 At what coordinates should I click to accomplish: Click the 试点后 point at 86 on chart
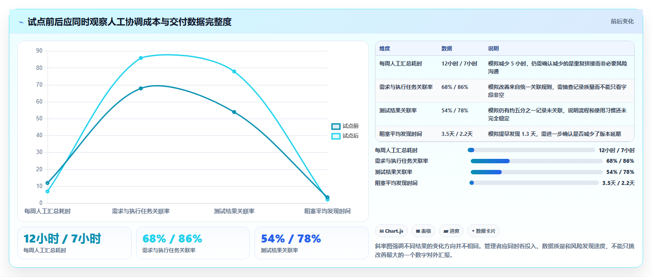[x=141, y=58]
